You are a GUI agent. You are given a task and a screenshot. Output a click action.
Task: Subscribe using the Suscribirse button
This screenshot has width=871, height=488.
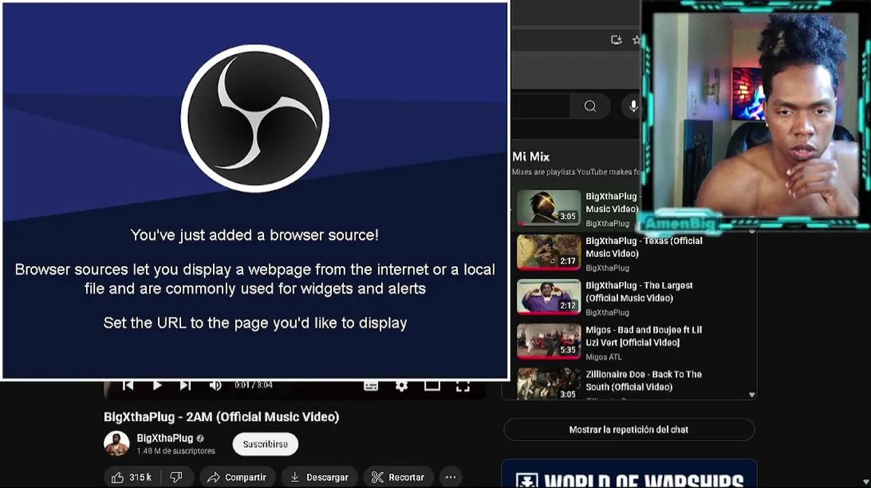click(265, 444)
